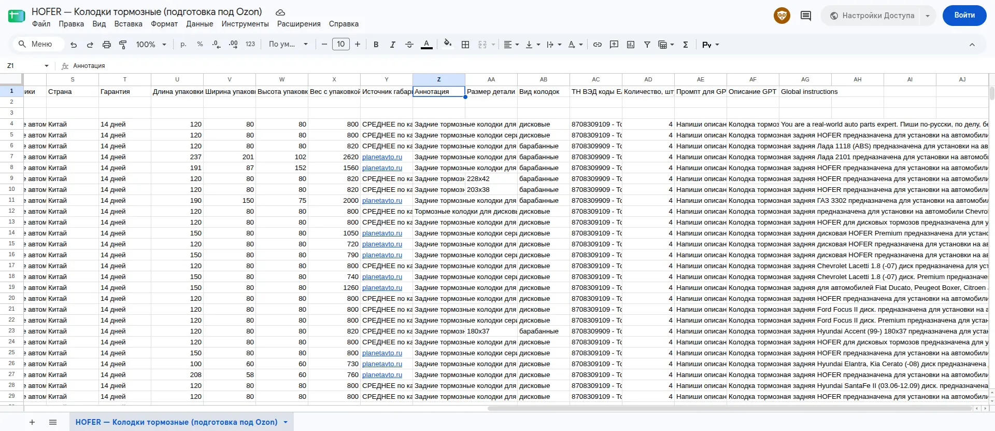
Task: Open horizontal align dropdown
Action: [x=511, y=45]
